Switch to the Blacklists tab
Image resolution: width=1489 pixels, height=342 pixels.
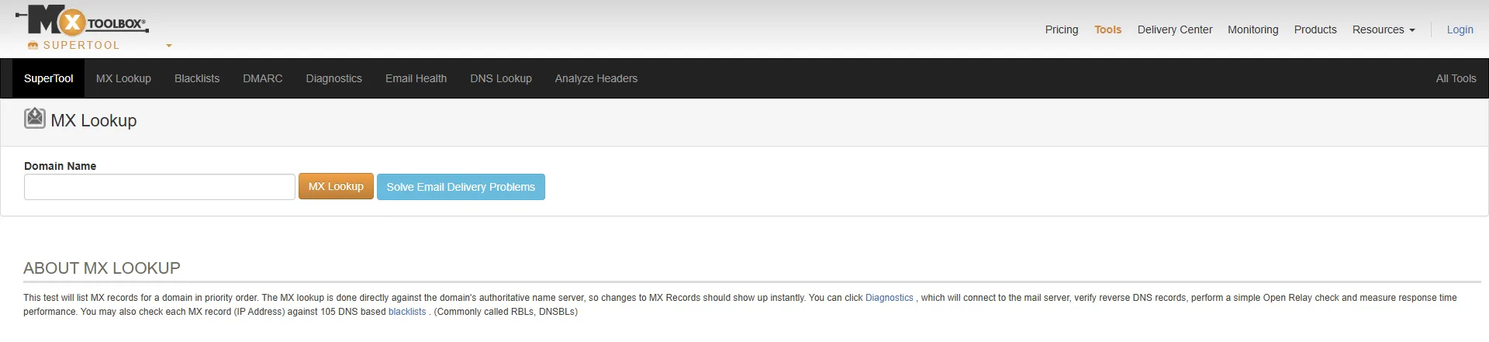coord(197,78)
